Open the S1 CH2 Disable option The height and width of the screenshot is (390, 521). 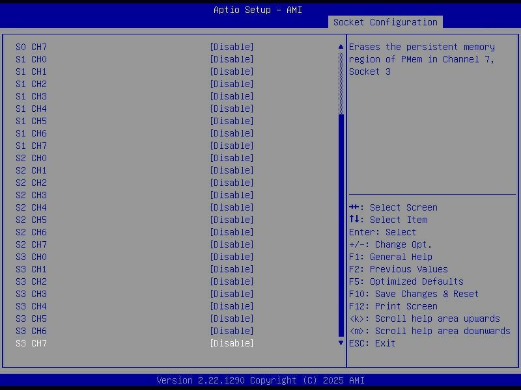click(x=232, y=84)
